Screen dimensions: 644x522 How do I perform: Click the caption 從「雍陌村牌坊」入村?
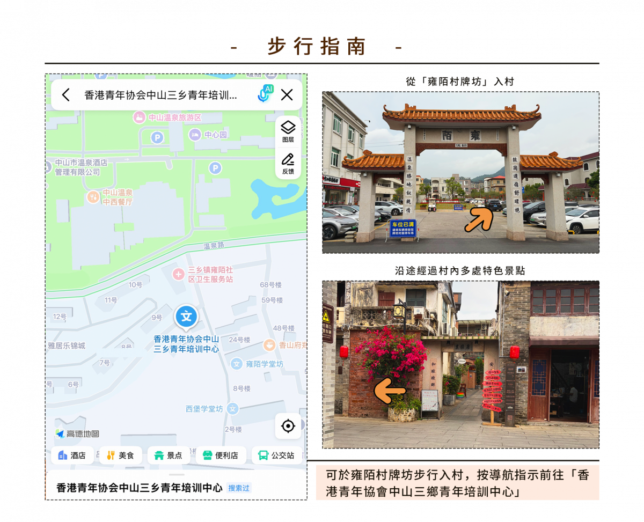click(x=460, y=81)
